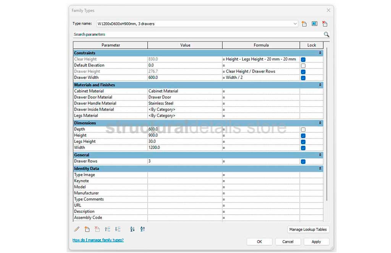391x253 pixels.
Task: Click the Edit Parameter pencil icon
Action: [x=77, y=229]
